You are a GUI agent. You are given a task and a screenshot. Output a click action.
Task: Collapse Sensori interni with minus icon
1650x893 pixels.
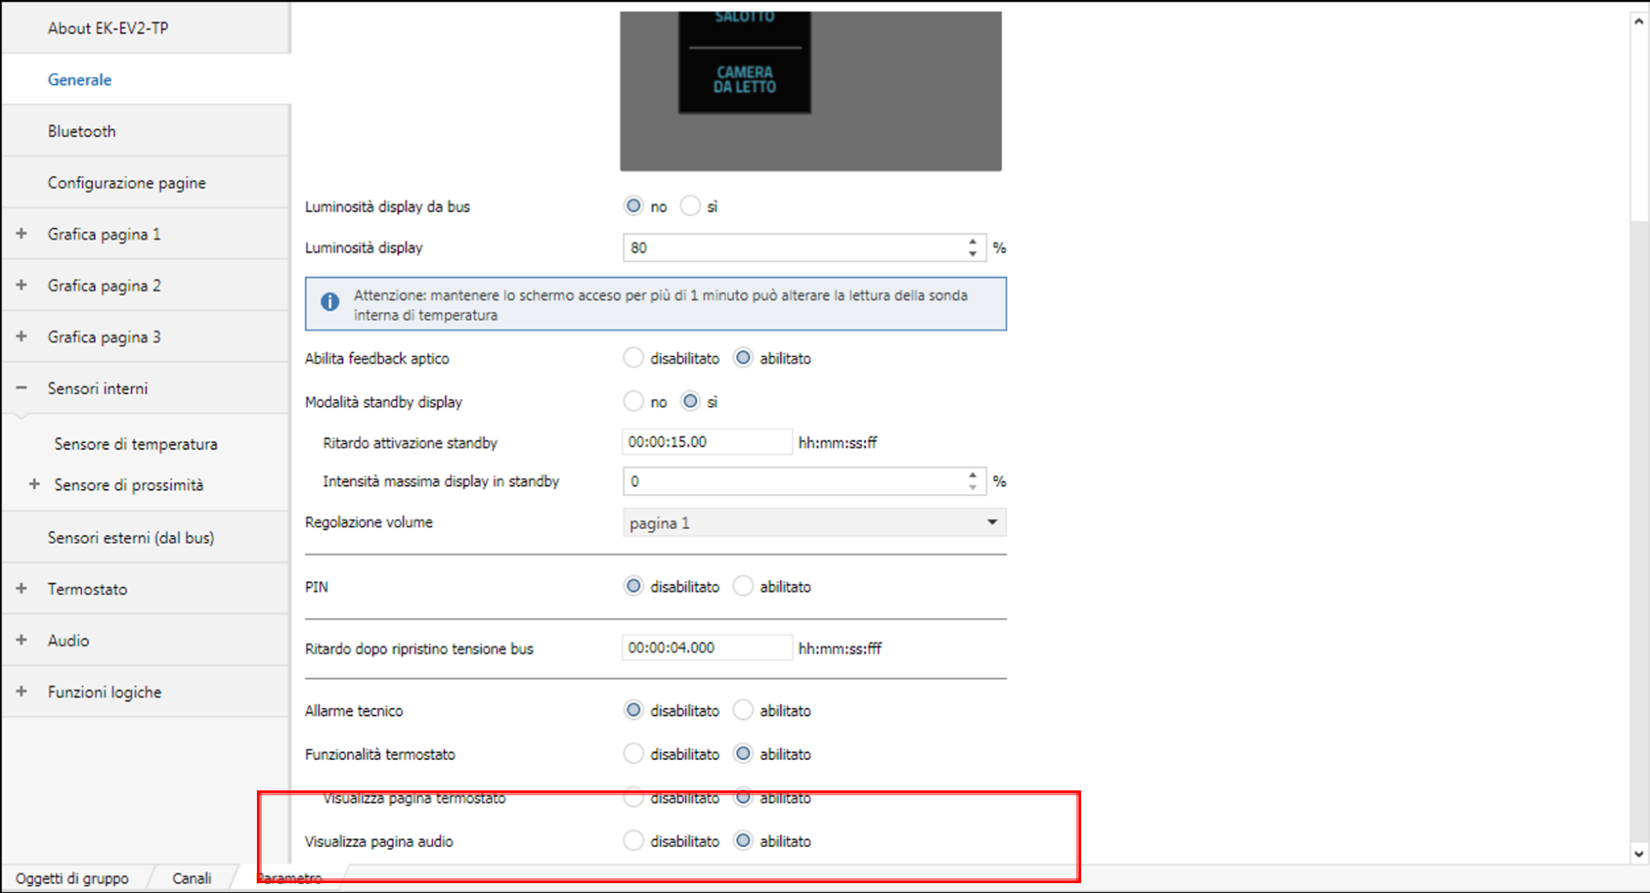click(x=21, y=388)
